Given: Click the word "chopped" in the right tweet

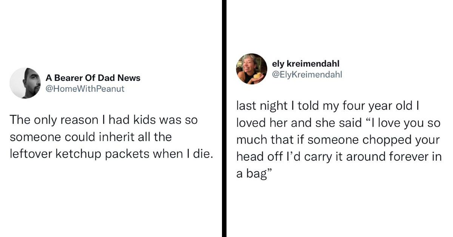Looking at the screenshot, I should [x=381, y=140].
